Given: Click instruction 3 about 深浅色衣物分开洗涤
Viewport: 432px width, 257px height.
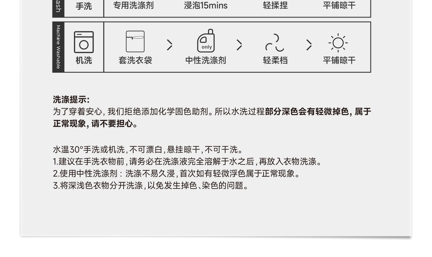Looking at the screenshot, I should pos(151,186).
